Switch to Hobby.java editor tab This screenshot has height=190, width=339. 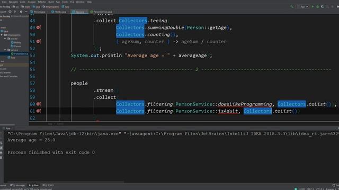coord(59,12)
